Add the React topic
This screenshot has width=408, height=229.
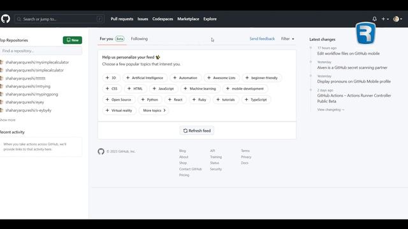point(175,99)
